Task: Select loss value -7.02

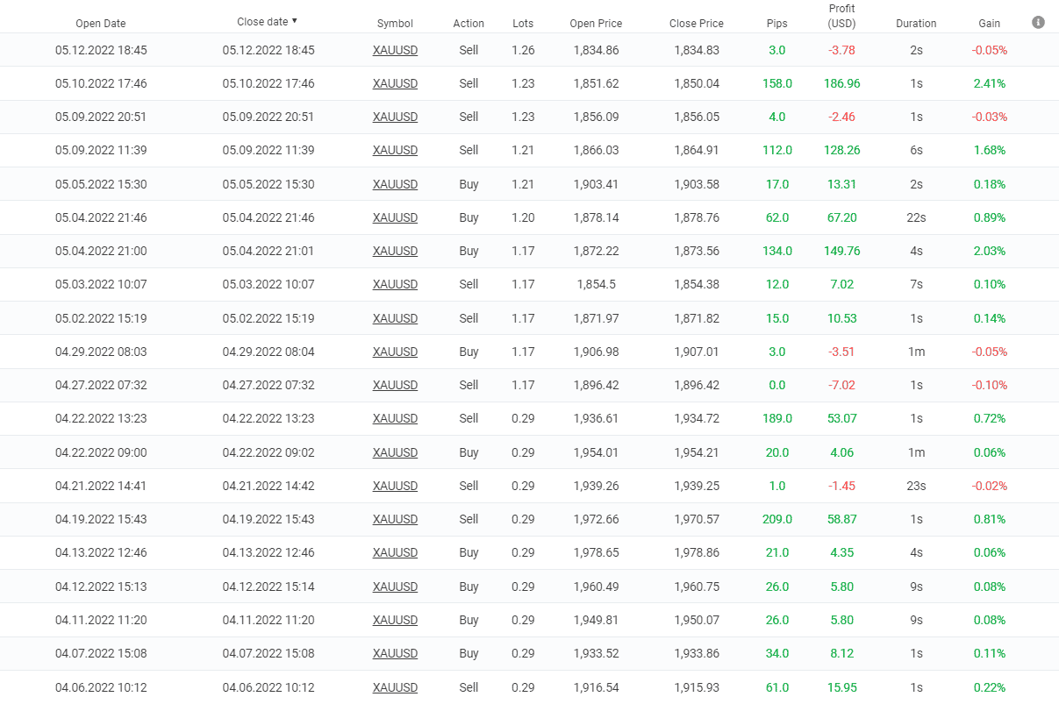Action: click(x=842, y=385)
